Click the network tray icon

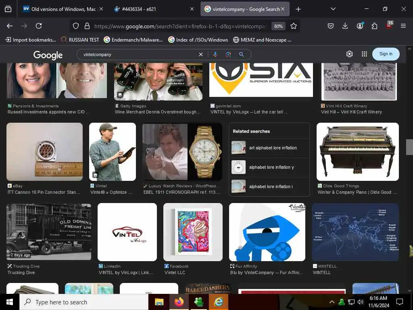(351, 302)
